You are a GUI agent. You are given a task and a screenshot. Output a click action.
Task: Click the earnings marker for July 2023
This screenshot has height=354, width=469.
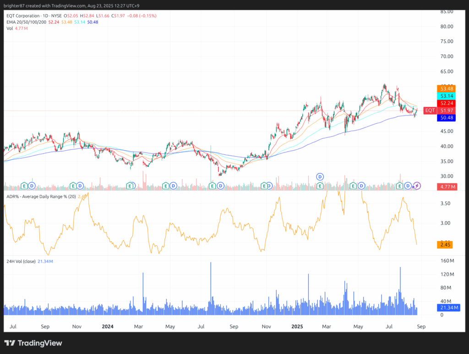pos(24,186)
